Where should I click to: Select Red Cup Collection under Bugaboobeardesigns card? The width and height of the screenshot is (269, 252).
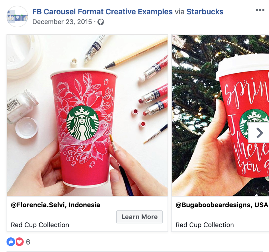click(x=205, y=225)
